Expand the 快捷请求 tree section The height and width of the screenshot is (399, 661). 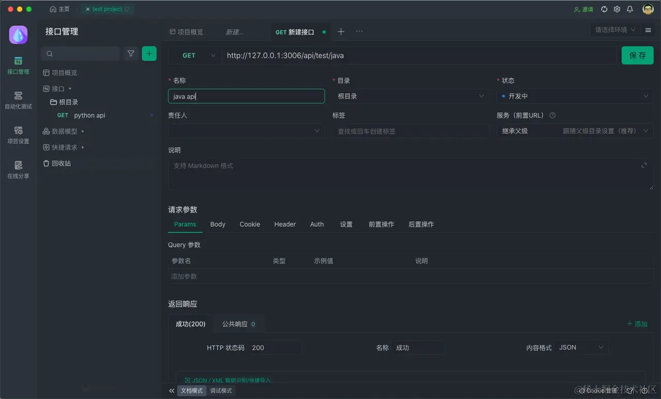(x=83, y=147)
